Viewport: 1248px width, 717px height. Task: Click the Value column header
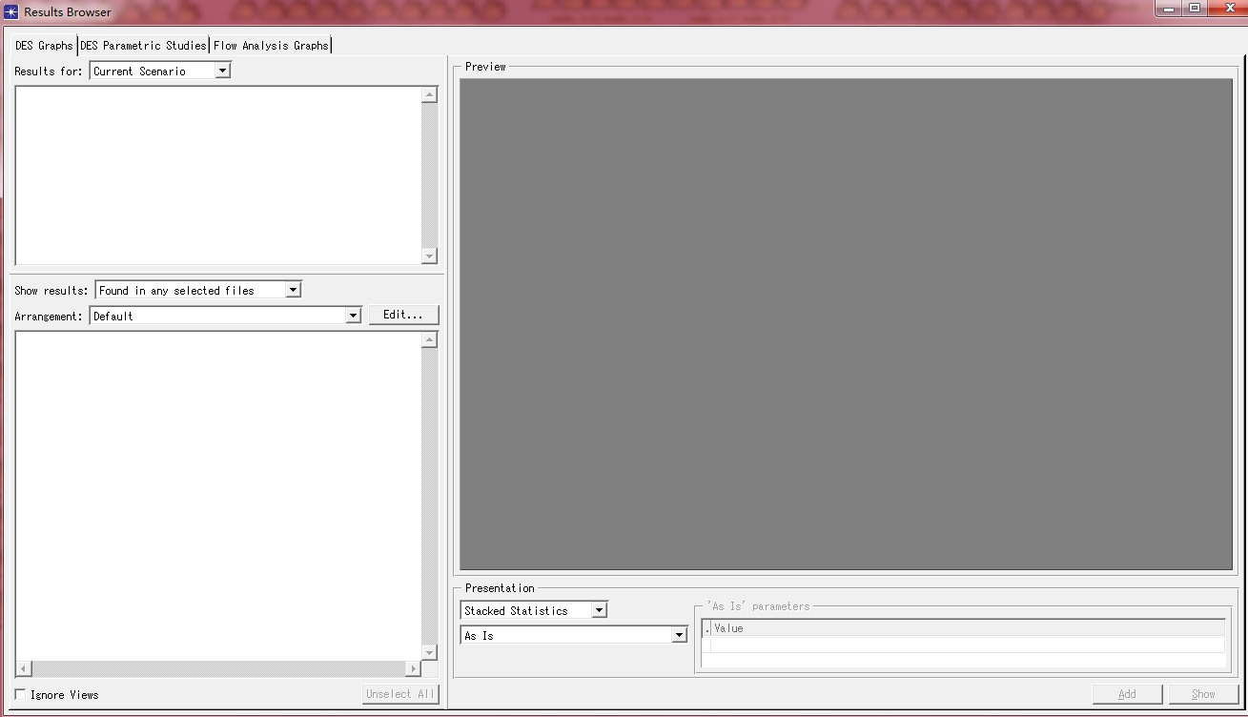(x=968, y=628)
